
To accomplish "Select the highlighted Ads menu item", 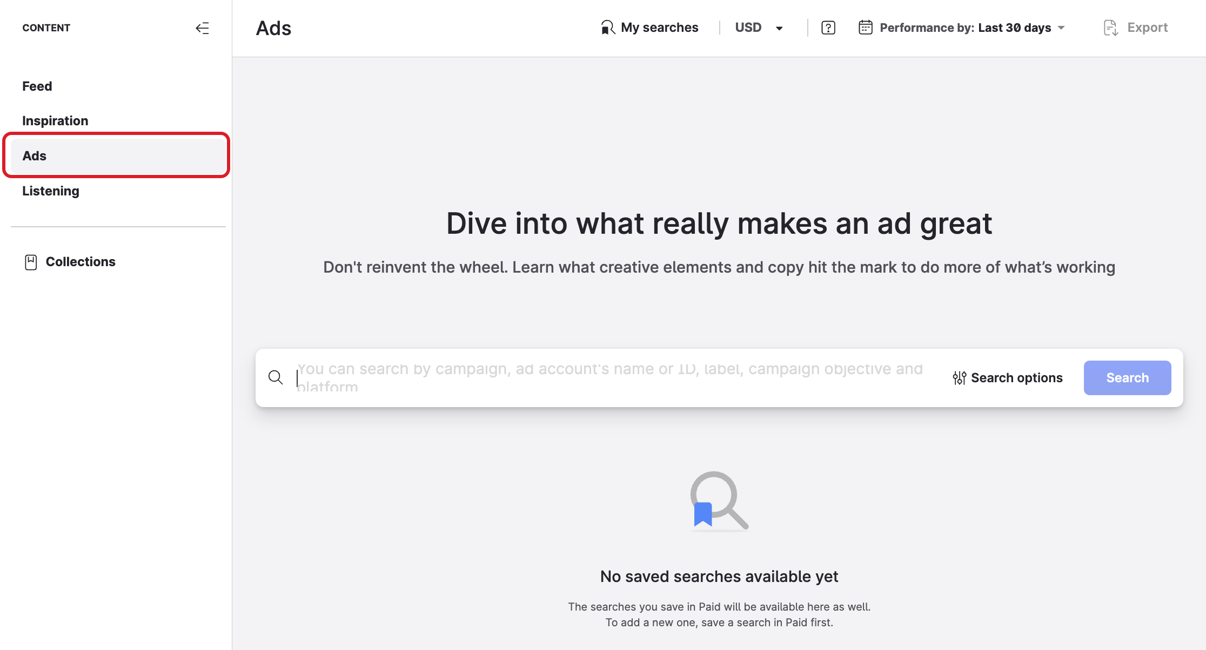I will 34,155.
